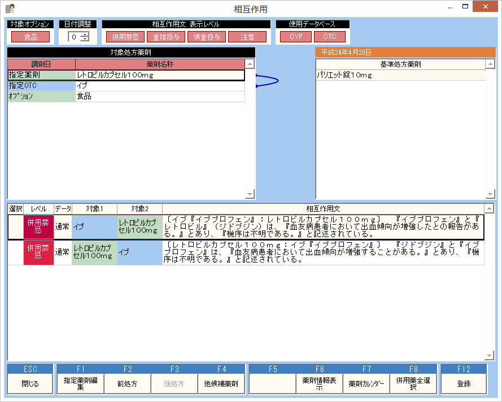Viewport: 502px width, 402px height.
Task: Select the 指定薬剤 row label
Action: tap(42, 75)
